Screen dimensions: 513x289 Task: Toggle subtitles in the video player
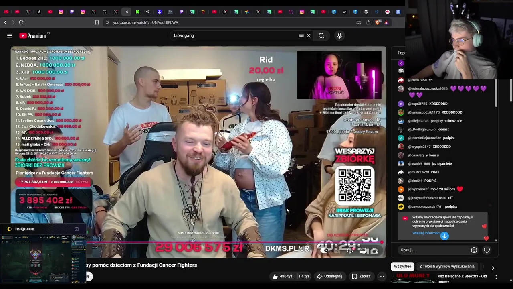click(x=337, y=250)
